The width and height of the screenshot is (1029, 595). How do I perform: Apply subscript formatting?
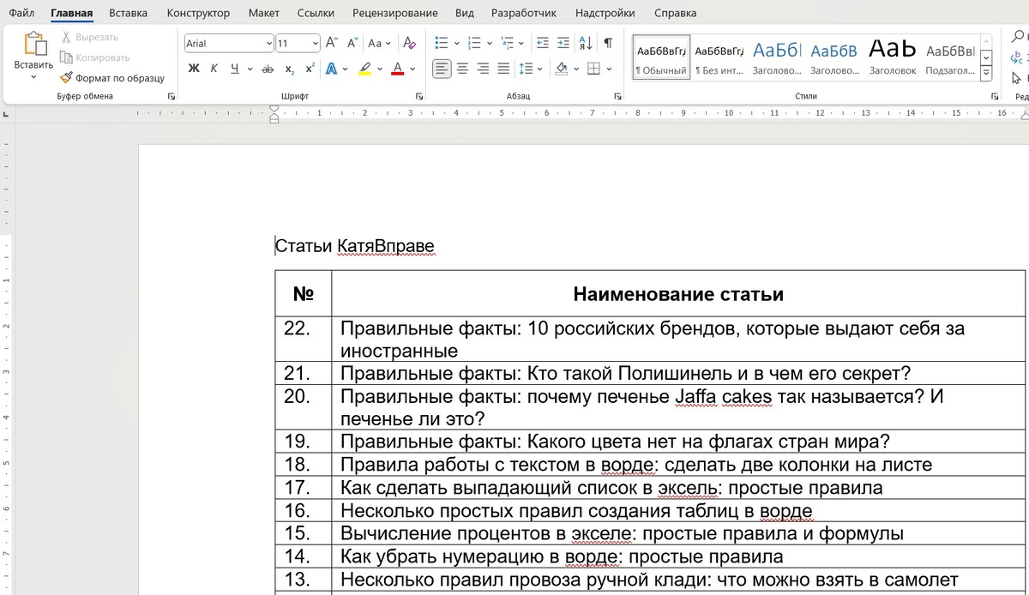[290, 69]
